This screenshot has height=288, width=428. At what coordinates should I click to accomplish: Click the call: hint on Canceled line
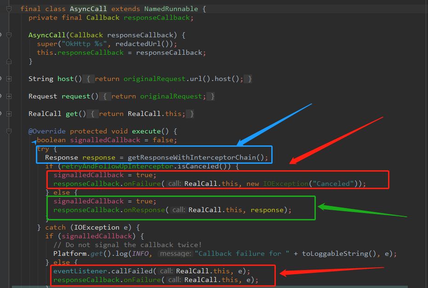(x=175, y=184)
